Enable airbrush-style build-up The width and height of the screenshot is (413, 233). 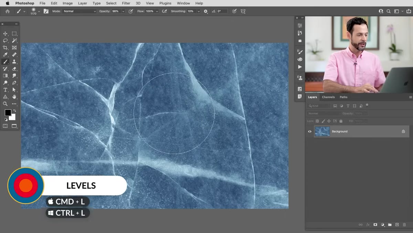point(165,11)
